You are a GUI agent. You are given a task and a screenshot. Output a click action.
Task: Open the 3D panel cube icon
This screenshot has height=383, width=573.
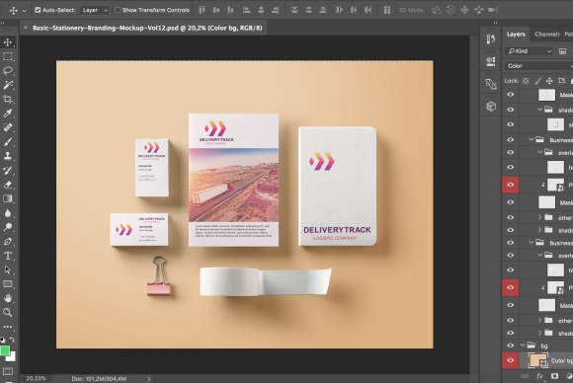coord(491,107)
